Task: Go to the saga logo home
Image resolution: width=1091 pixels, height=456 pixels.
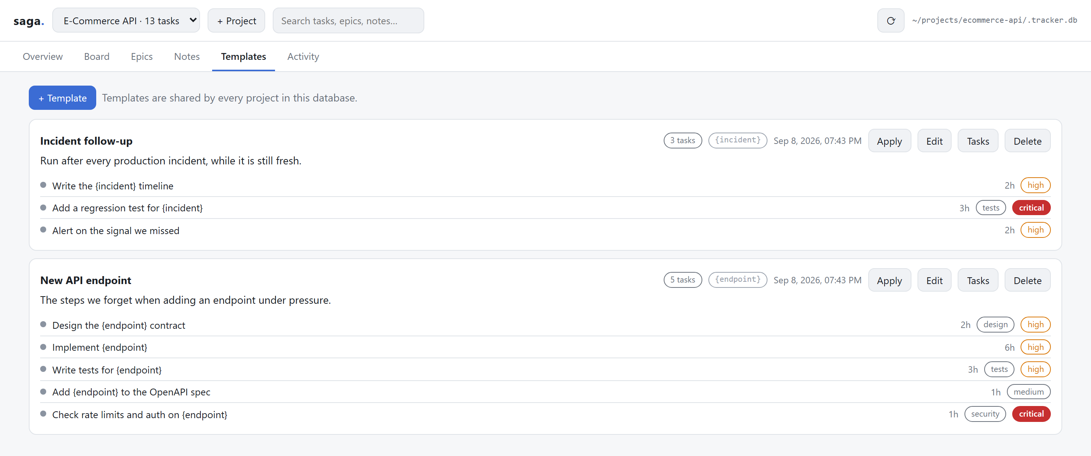Action: (28, 21)
